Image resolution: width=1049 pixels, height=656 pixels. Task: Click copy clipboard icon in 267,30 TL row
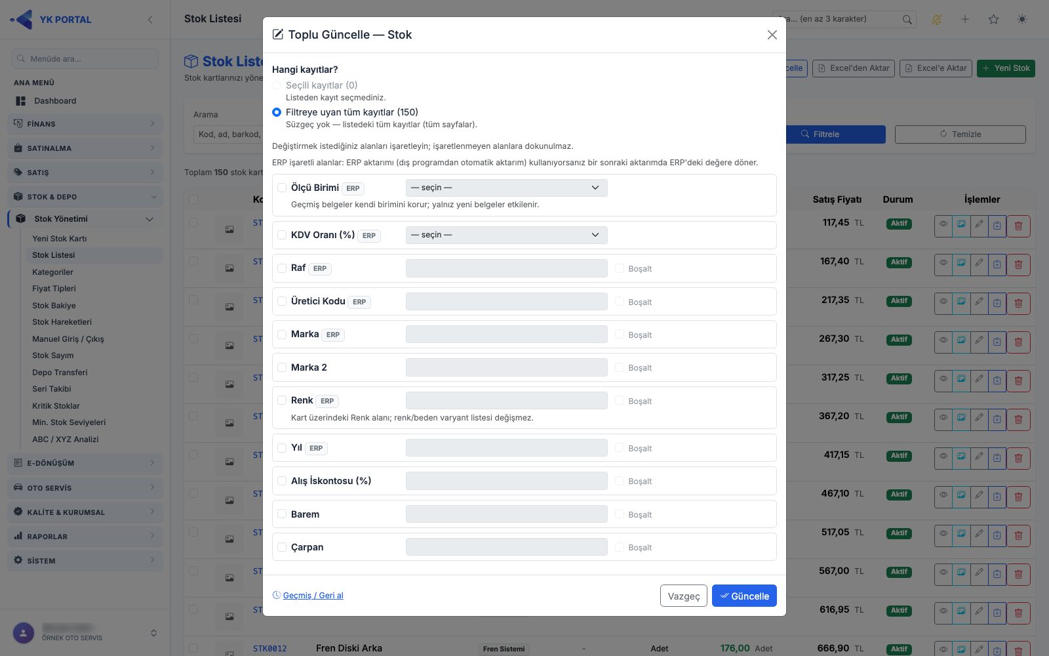pos(997,342)
